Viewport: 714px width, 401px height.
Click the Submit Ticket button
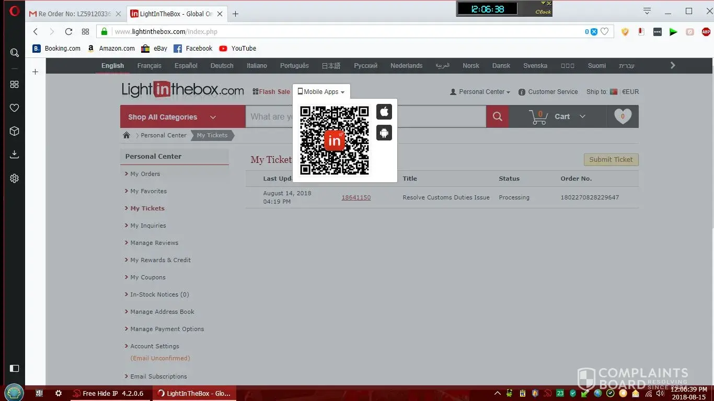611,160
